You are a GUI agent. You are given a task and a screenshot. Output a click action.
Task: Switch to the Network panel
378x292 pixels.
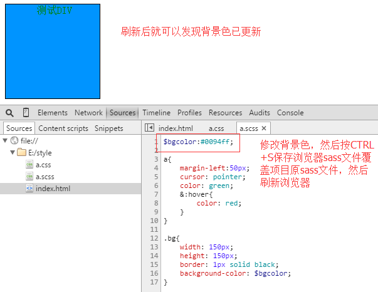click(x=88, y=113)
